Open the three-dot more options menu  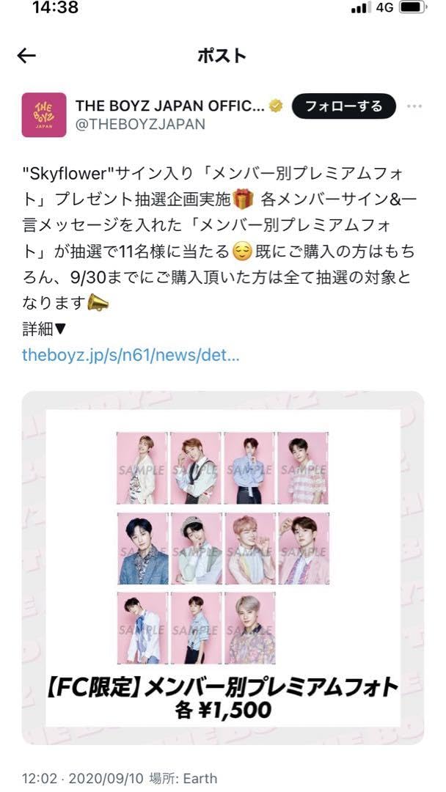(x=414, y=106)
